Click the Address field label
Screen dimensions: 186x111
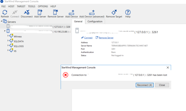(x=84, y=42)
